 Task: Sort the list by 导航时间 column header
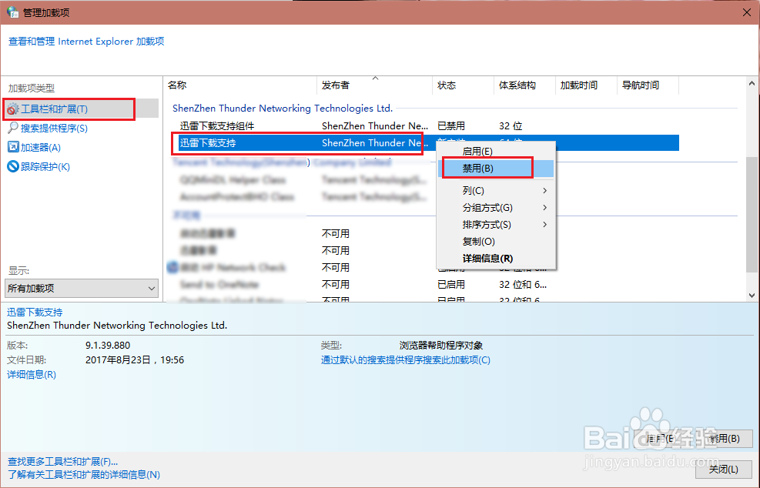pos(648,85)
